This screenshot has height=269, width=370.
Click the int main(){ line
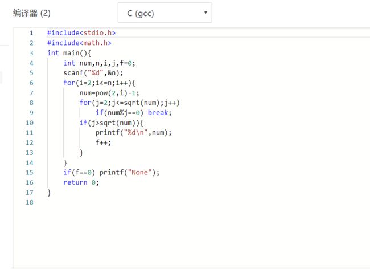69,53
